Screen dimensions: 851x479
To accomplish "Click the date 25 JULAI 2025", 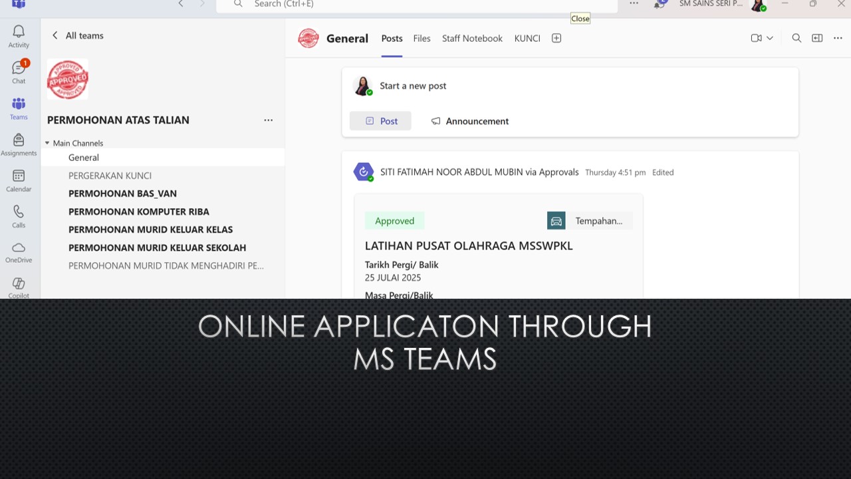I will click(393, 277).
